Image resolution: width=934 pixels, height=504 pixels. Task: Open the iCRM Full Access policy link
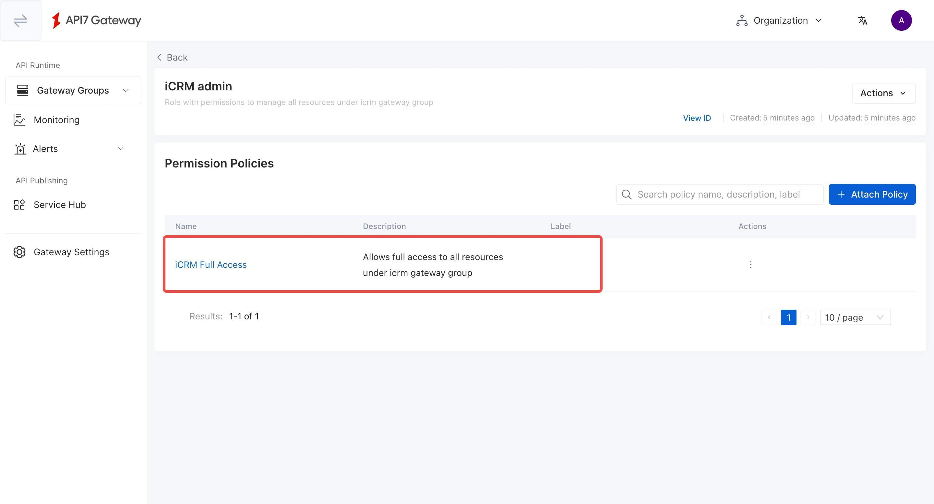click(211, 265)
